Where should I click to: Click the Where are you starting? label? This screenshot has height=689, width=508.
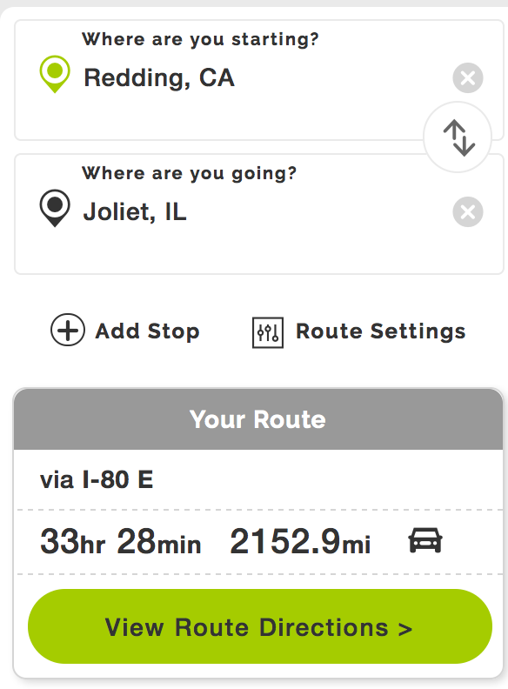[200, 39]
